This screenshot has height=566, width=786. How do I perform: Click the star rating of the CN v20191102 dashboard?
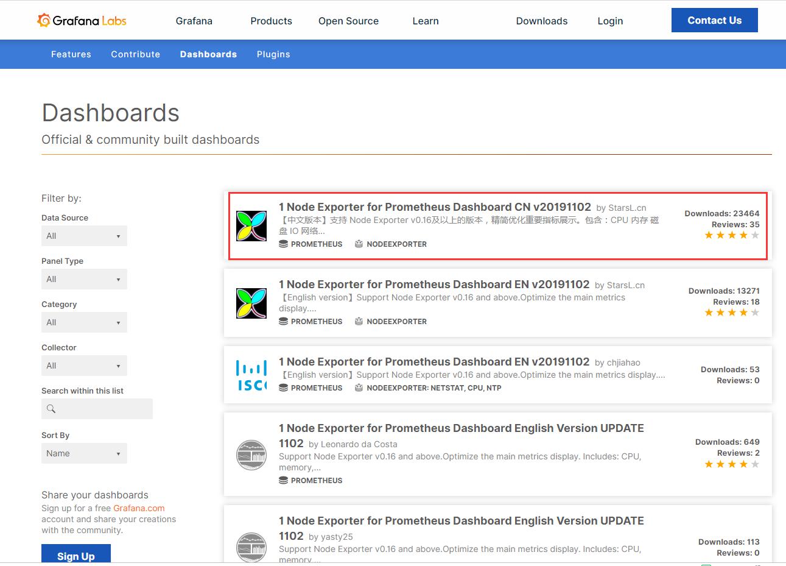click(732, 235)
